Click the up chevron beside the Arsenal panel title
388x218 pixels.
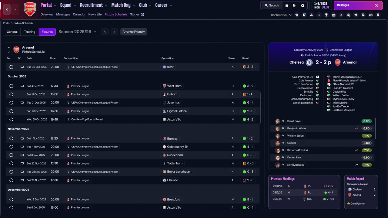point(9,48)
